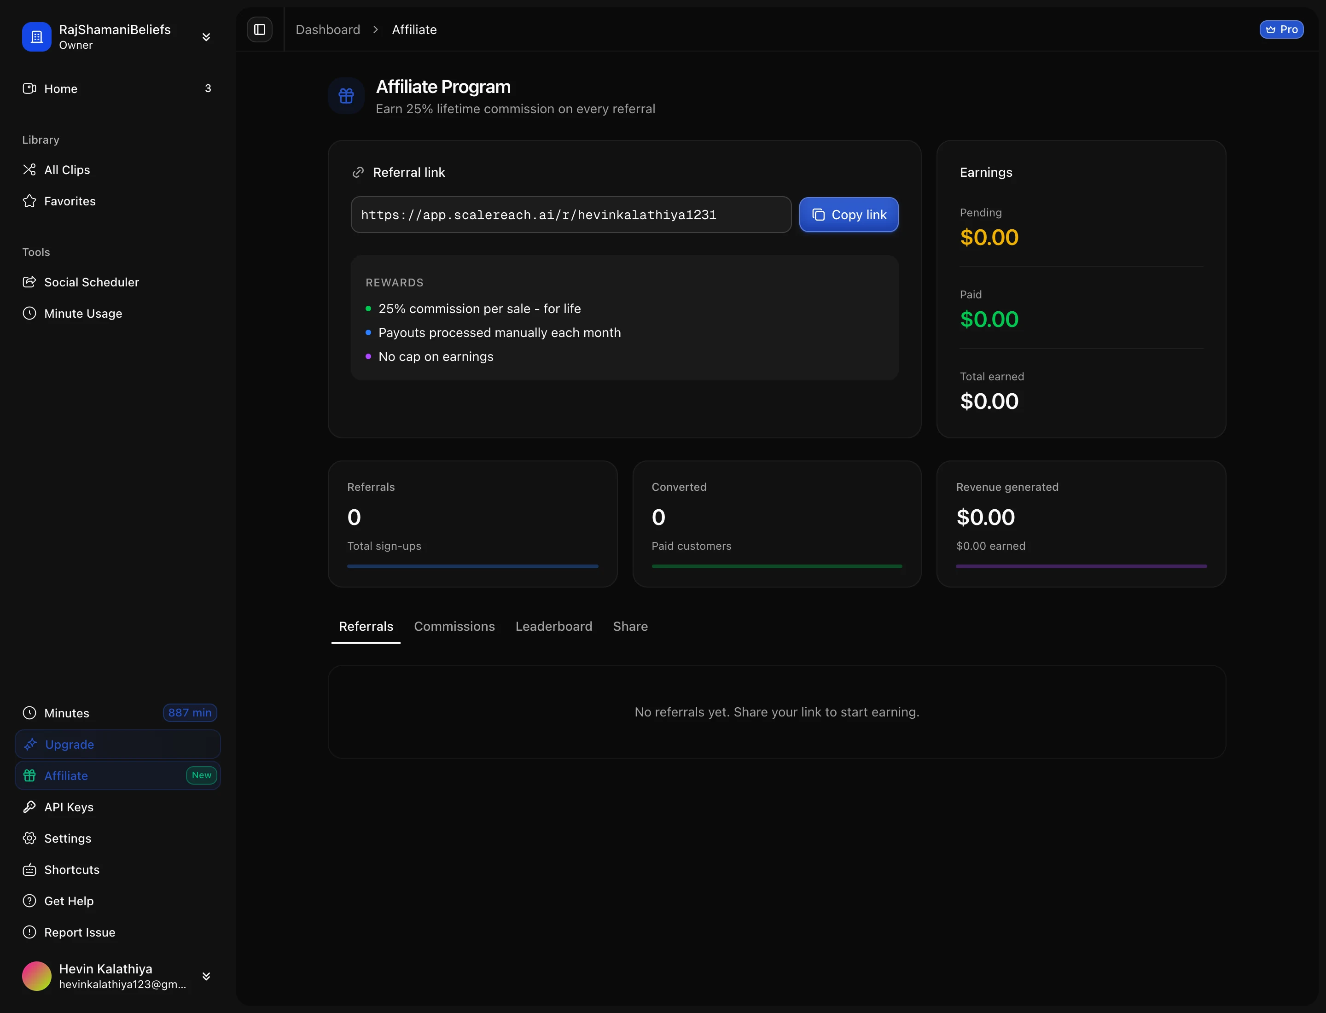Viewport: 1326px width, 1013px height.
Task: Click the REWARDS heading text
Action: (x=395, y=282)
